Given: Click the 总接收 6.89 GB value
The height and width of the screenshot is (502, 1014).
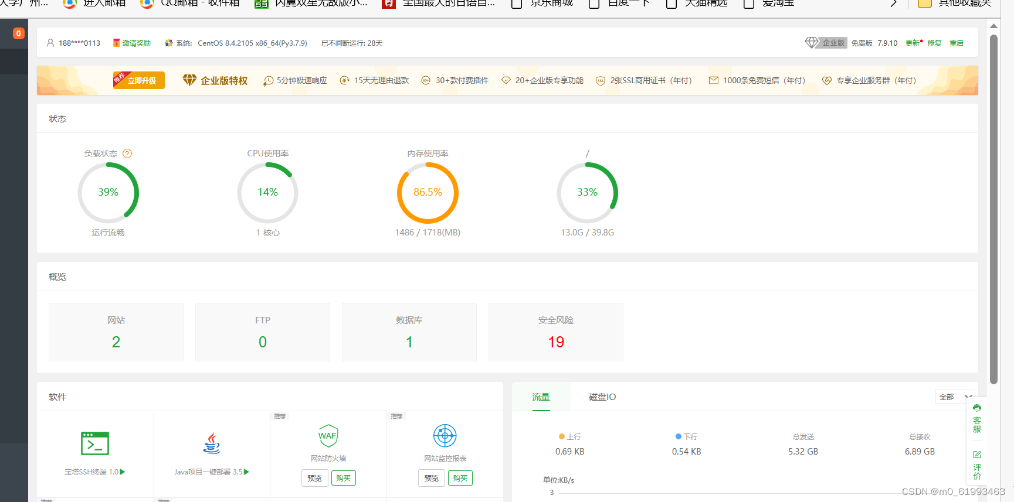Looking at the screenshot, I should click(x=920, y=452).
